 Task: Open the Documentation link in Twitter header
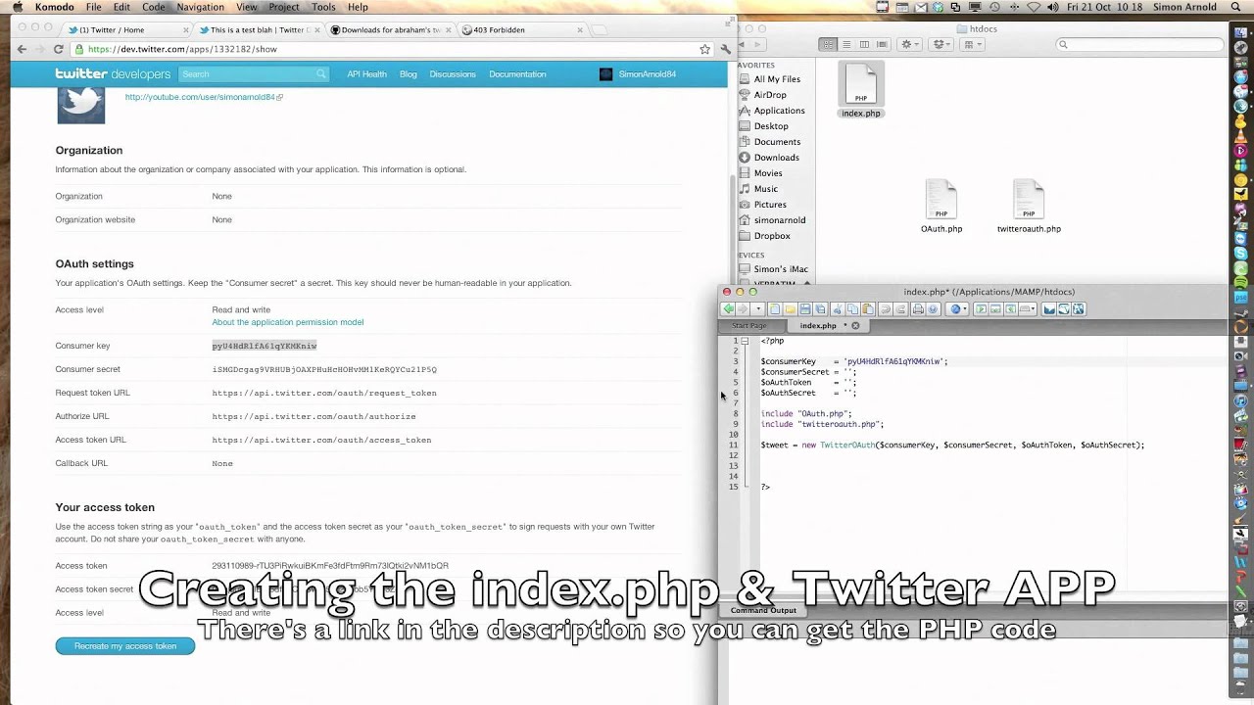(517, 74)
